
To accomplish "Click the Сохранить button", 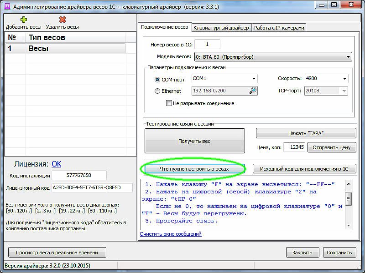I will pyautogui.click(x=339, y=253).
